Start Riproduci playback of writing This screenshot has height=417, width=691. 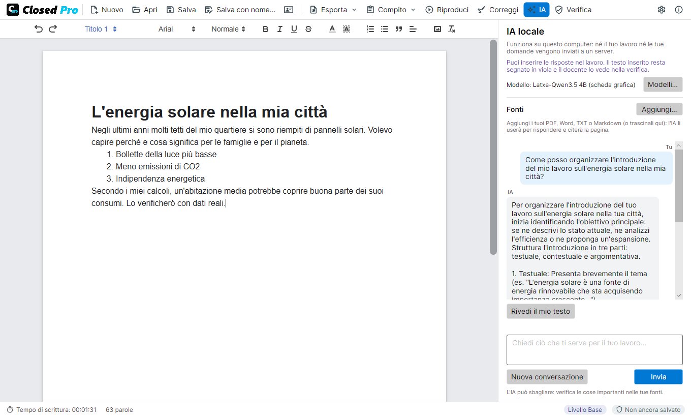(x=447, y=10)
